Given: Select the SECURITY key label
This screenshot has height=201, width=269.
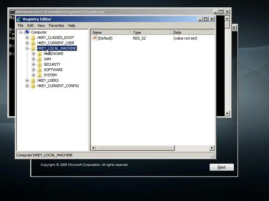Looking at the screenshot, I should pyautogui.click(x=52, y=64).
